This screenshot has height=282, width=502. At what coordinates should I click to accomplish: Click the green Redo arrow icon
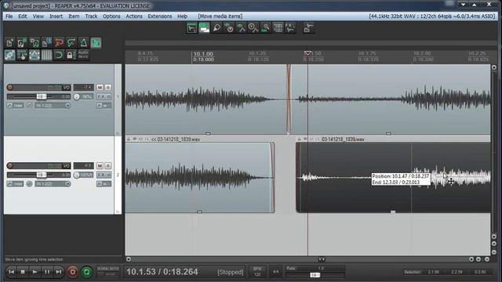pyautogui.click(x=71, y=42)
